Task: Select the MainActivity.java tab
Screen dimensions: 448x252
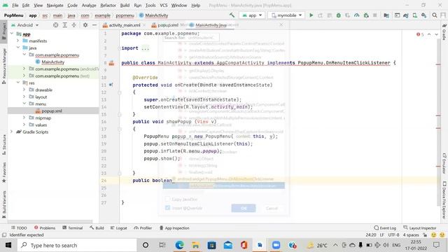Action: (211, 25)
